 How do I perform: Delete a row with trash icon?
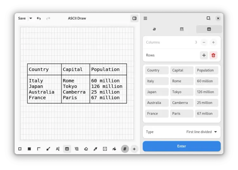tap(213, 55)
